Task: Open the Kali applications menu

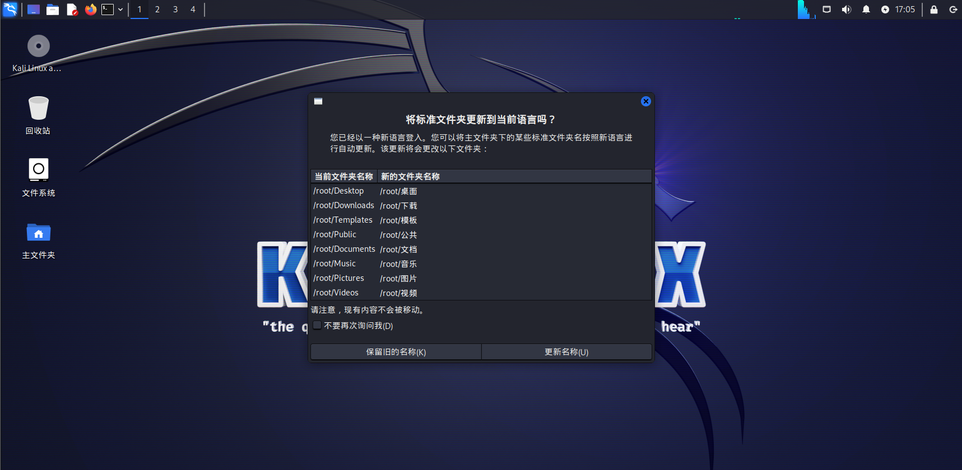Action: point(10,9)
